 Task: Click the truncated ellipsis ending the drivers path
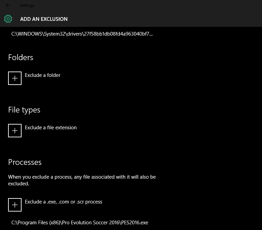(151, 34)
